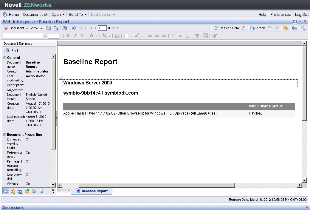Click the Log Out link

coord(302,14)
